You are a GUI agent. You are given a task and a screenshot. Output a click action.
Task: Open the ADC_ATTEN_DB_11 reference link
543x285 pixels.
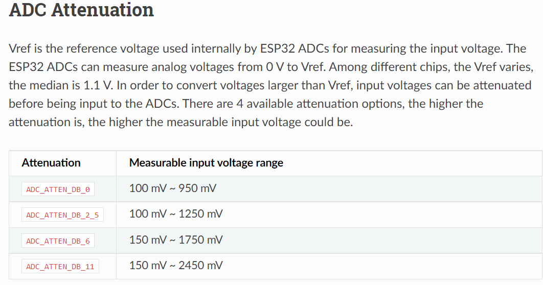[60, 266]
